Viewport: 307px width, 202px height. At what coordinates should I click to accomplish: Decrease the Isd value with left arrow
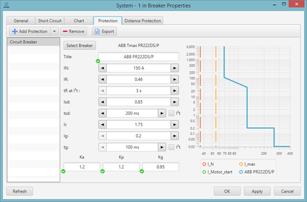point(103,102)
